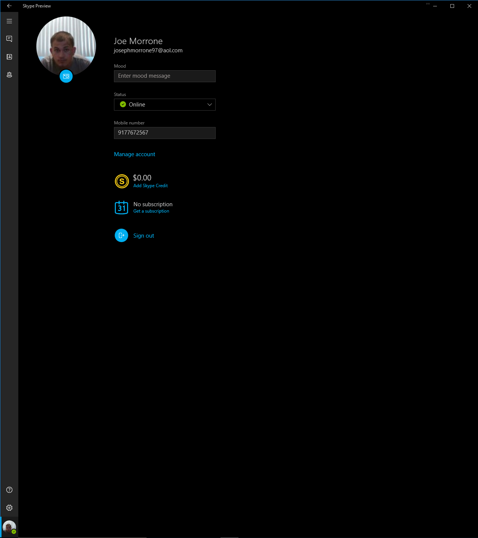Click the Sign out text link
478x538 pixels.
point(144,236)
